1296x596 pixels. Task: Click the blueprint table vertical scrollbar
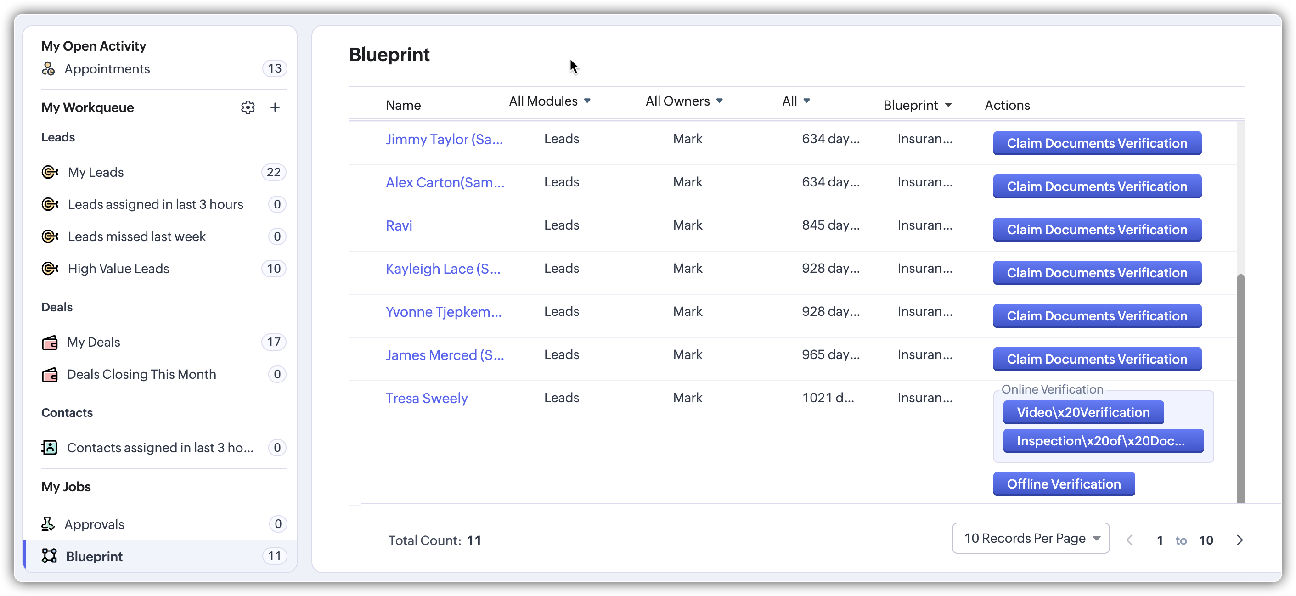click(x=1240, y=387)
